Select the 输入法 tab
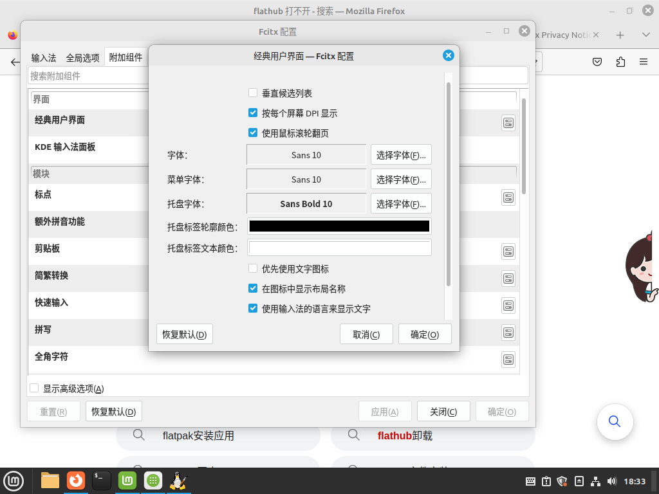The height and width of the screenshot is (494, 659). [44, 58]
